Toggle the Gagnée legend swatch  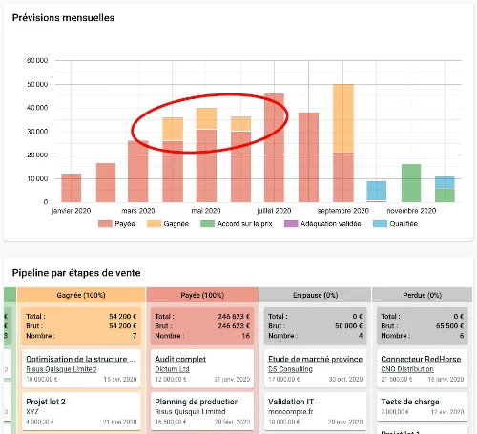coord(154,224)
